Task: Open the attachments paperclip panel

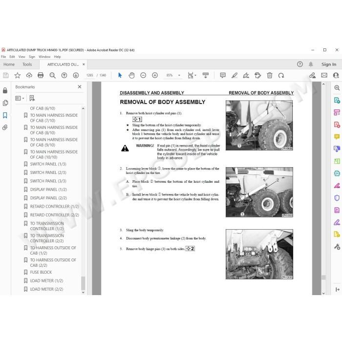Action: (5, 128)
